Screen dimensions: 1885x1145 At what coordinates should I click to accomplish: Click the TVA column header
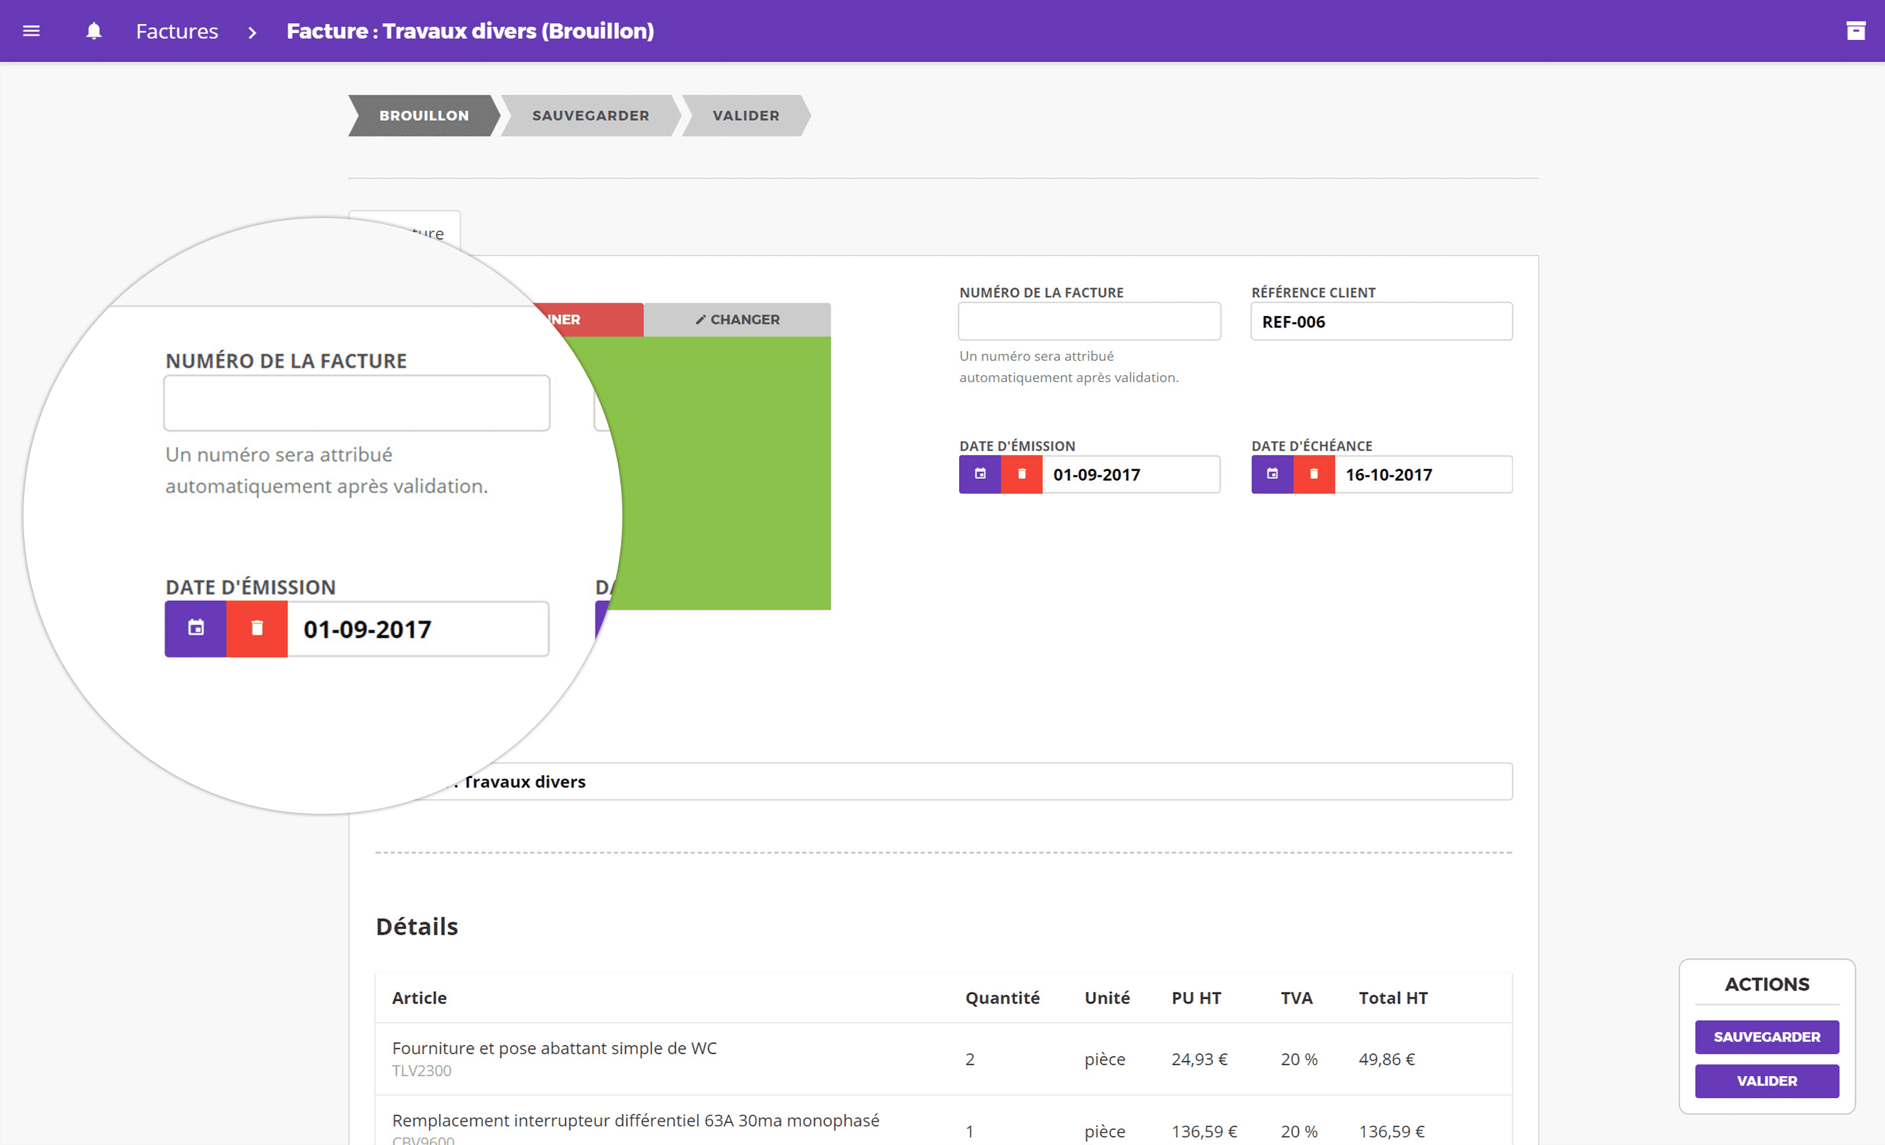pyautogui.click(x=1296, y=997)
